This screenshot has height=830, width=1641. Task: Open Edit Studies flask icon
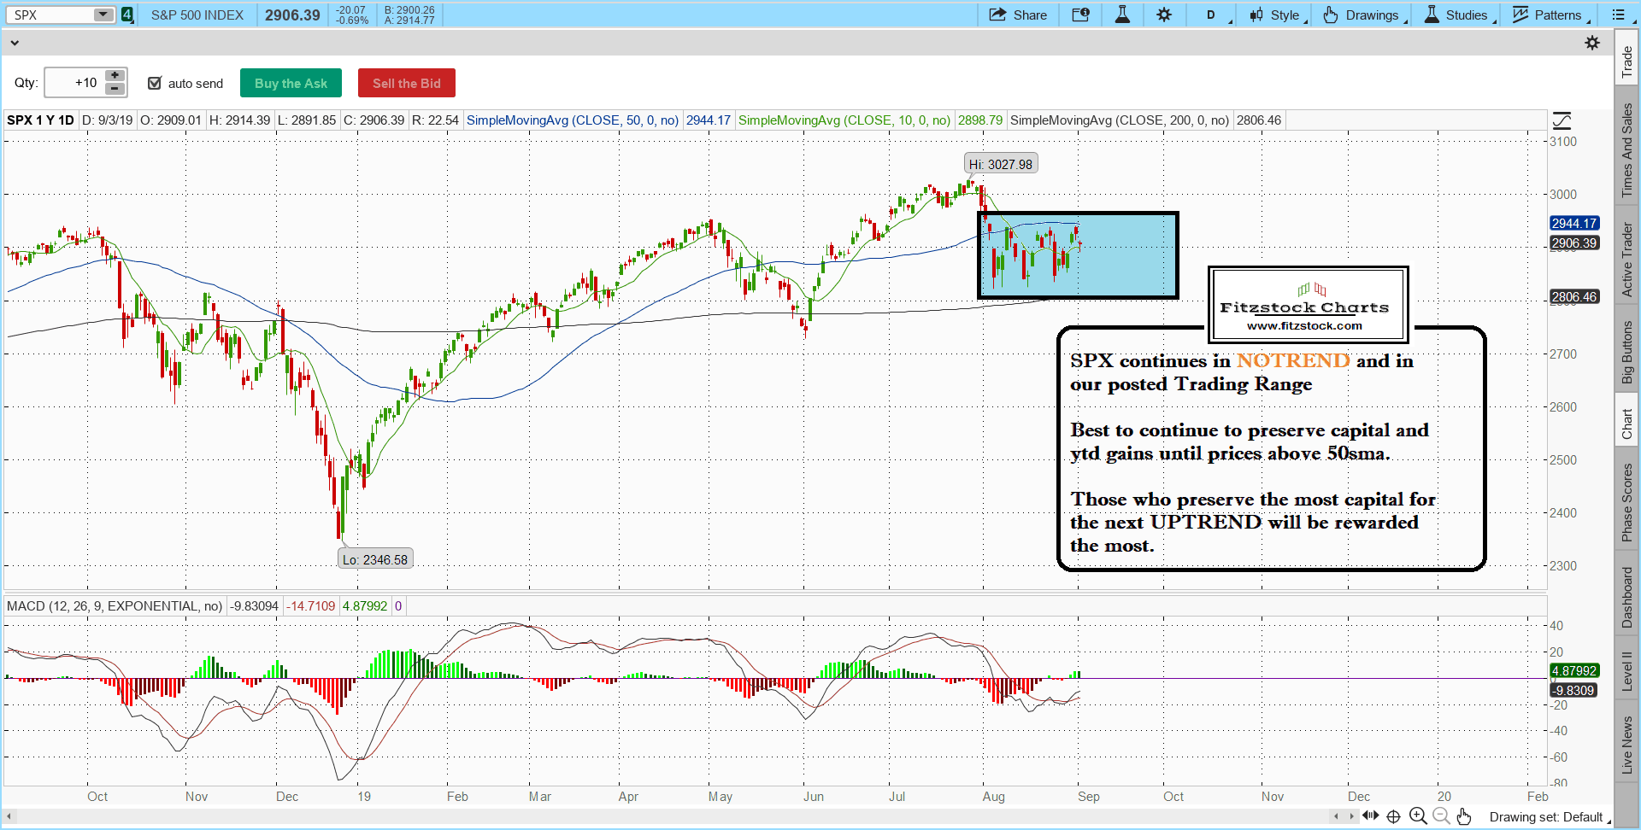pos(1122,15)
